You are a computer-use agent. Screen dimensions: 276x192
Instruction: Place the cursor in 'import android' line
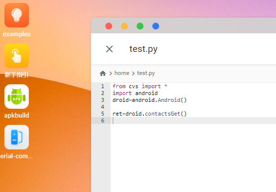click(135, 93)
